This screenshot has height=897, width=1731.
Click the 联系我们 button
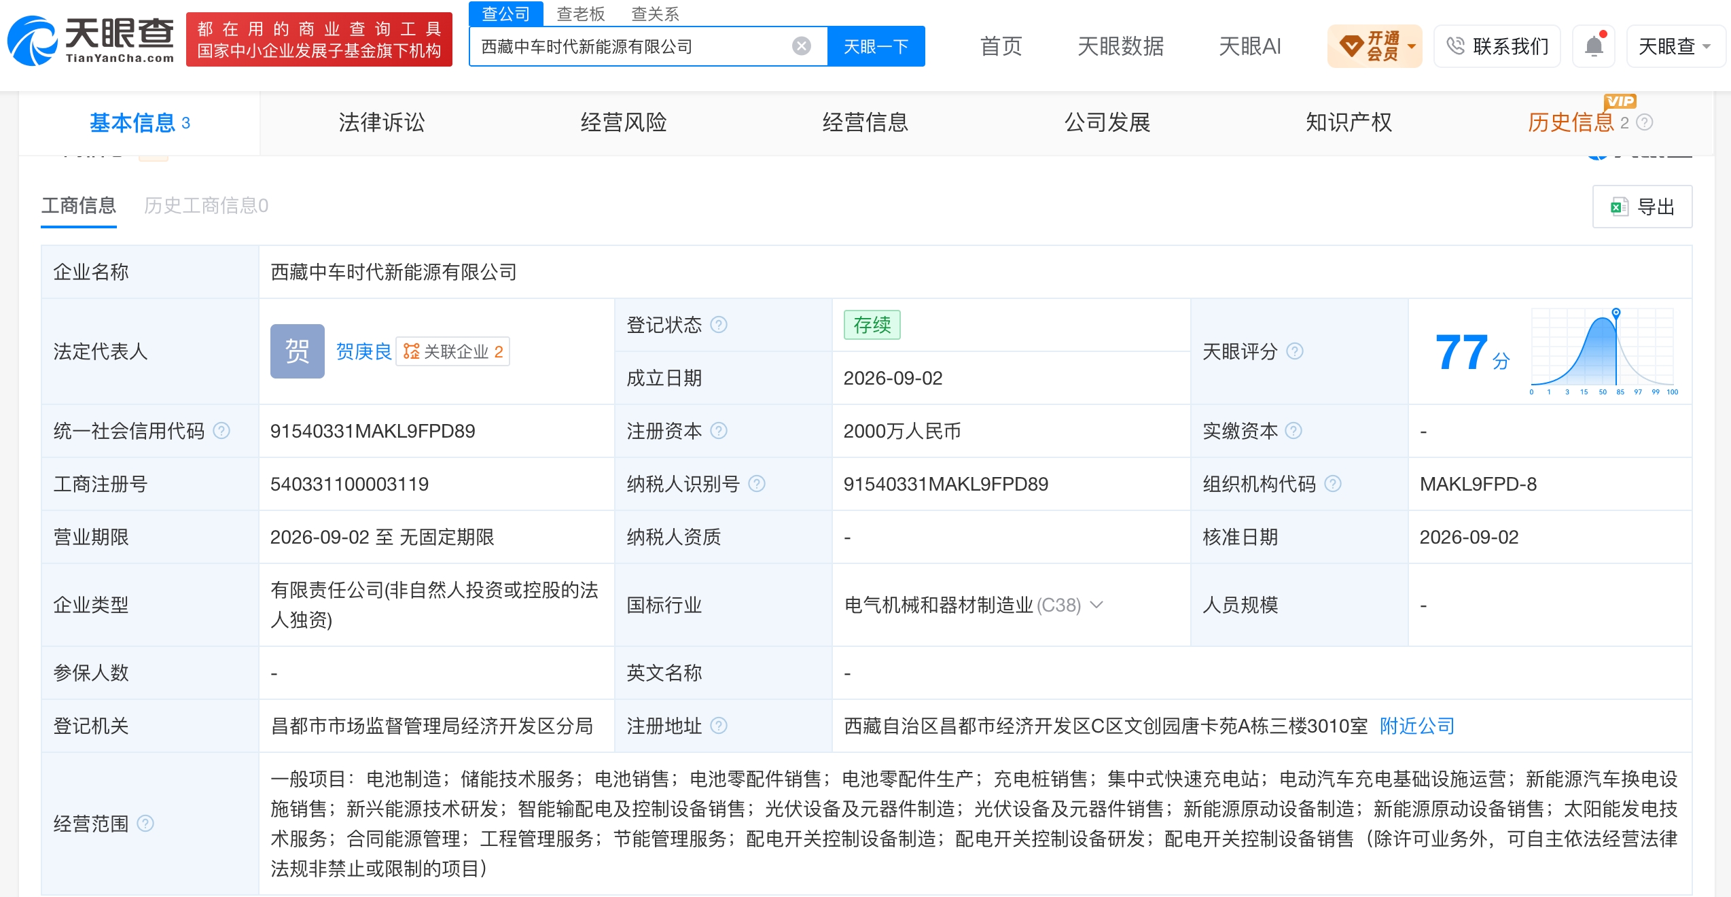(x=1497, y=46)
